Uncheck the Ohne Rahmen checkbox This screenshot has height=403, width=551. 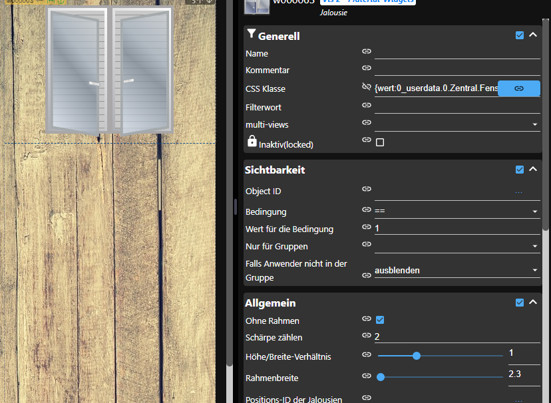(x=380, y=320)
